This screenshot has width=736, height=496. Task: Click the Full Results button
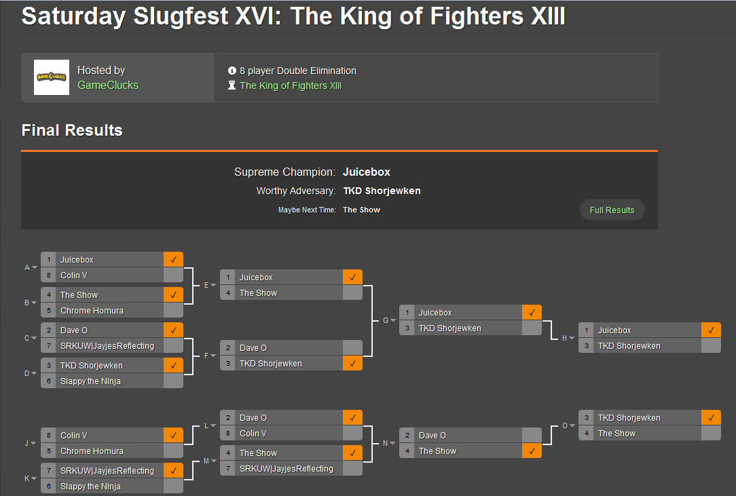coord(612,210)
